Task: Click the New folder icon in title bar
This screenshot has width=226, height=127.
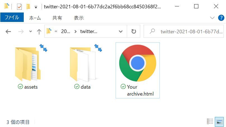Action: (x=28, y=7)
